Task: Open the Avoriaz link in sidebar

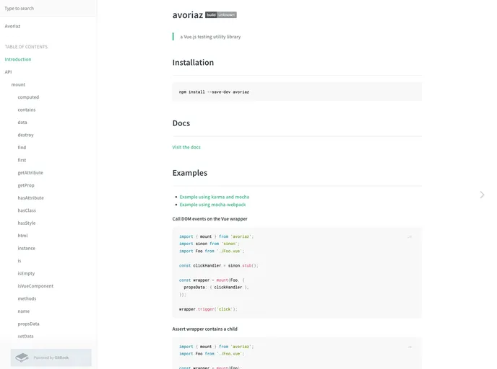Action: [13, 26]
